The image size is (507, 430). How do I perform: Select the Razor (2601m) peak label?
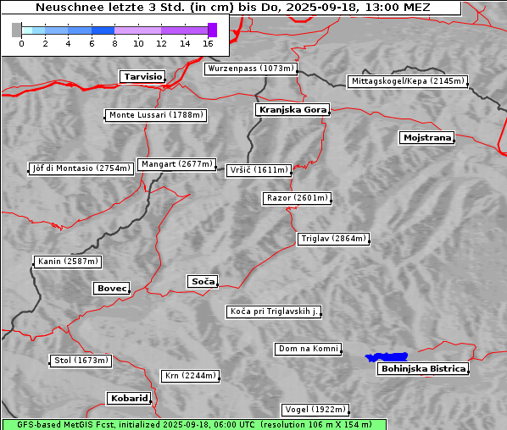click(x=297, y=198)
